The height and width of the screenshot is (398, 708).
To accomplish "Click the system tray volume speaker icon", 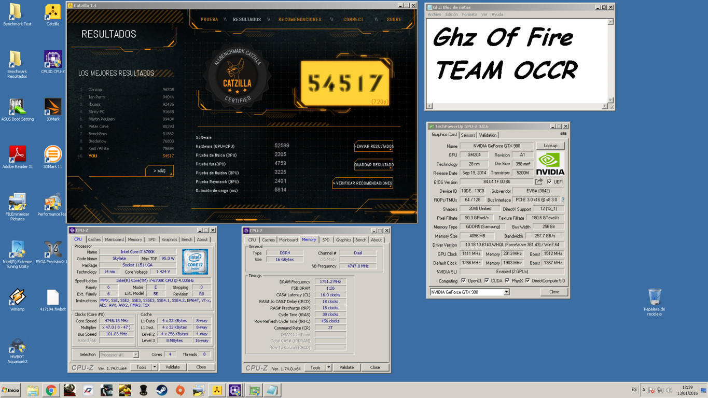I will (x=669, y=390).
